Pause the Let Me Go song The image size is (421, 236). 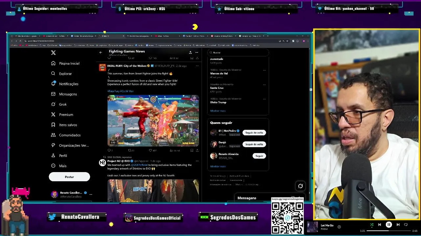389,225
